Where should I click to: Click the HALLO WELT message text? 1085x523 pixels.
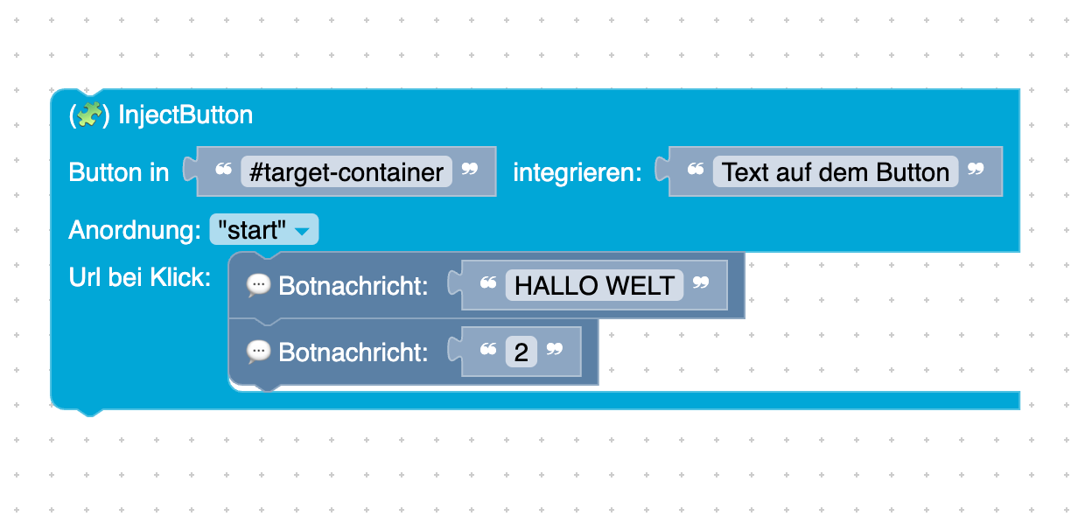596,284
